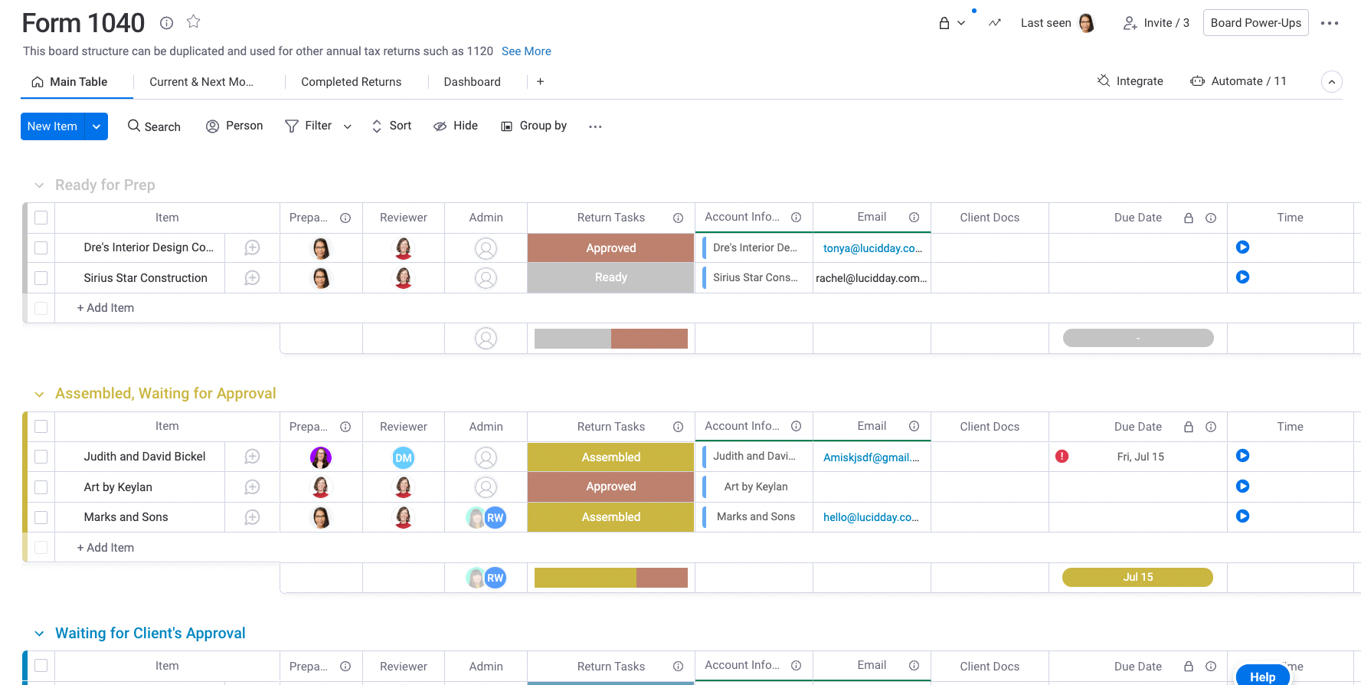Open the three-dot board options menu
The width and height of the screenshot is (1361, 685).
(x=1330, y=23)
